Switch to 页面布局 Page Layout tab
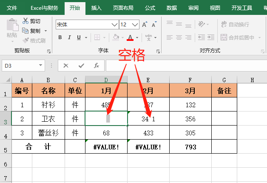The image size is (267, 183). click(123, 8)
